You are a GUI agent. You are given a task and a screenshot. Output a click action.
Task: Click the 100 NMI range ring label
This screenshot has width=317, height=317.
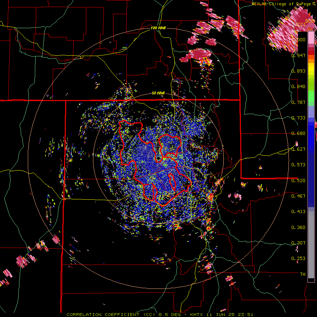click(158, 28)
